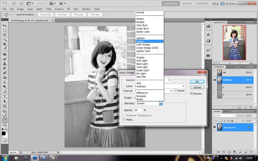Toggle visibility of the Lab channel
Viewport: 258px width, 161px height.
click(214, 72)
